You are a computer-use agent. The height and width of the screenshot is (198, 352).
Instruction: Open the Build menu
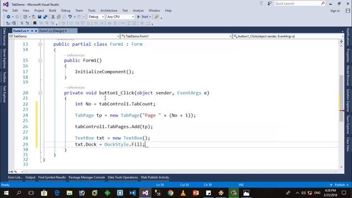[x=53, y=10]
